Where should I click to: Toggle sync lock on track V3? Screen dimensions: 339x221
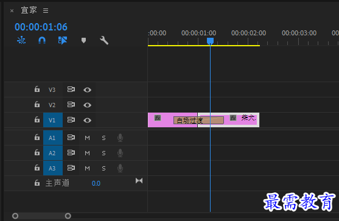tap(71, 89)
